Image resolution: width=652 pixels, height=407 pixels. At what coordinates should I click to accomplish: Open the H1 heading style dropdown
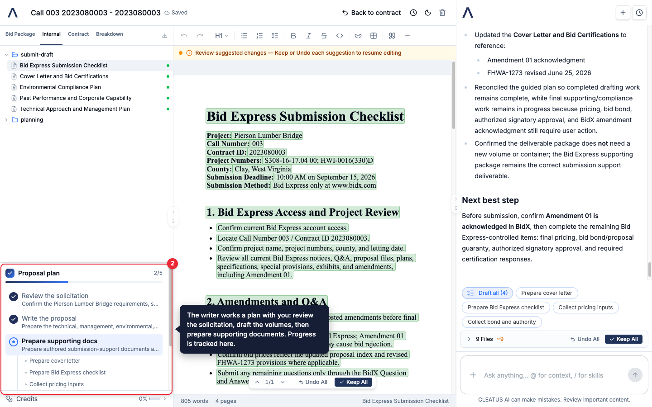(221, 36)
